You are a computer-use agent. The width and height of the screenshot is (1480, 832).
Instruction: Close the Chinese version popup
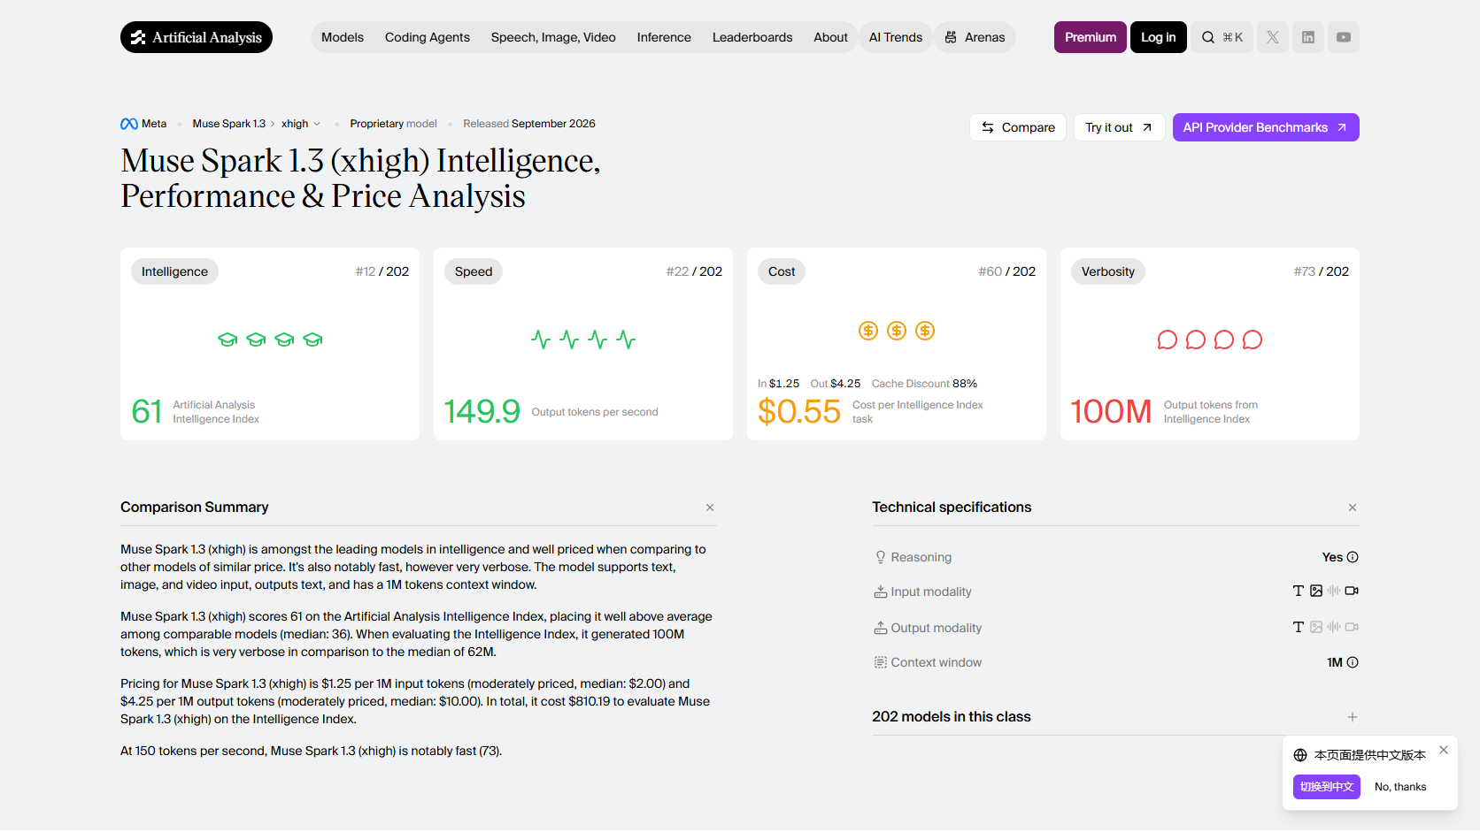pyautogui.click(x=1444, y=750)
